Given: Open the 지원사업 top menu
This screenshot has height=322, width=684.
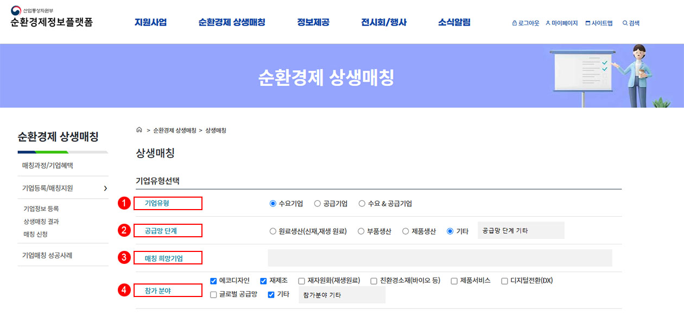Looking at the screenshot, I should point(150,23).
